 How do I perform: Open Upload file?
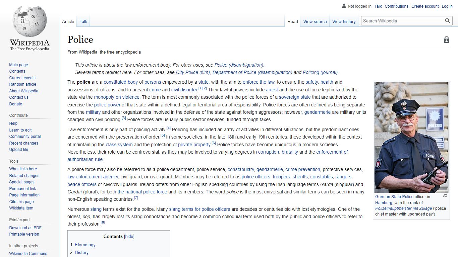coord(19,150)
